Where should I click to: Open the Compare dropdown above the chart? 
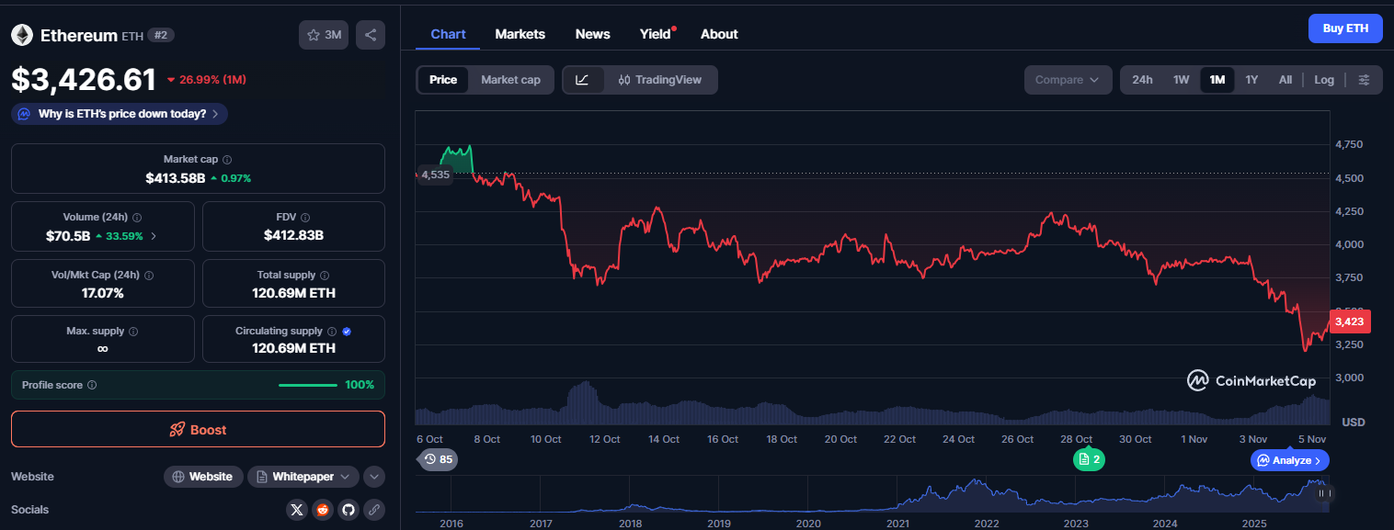click(x=1068, y=80)
